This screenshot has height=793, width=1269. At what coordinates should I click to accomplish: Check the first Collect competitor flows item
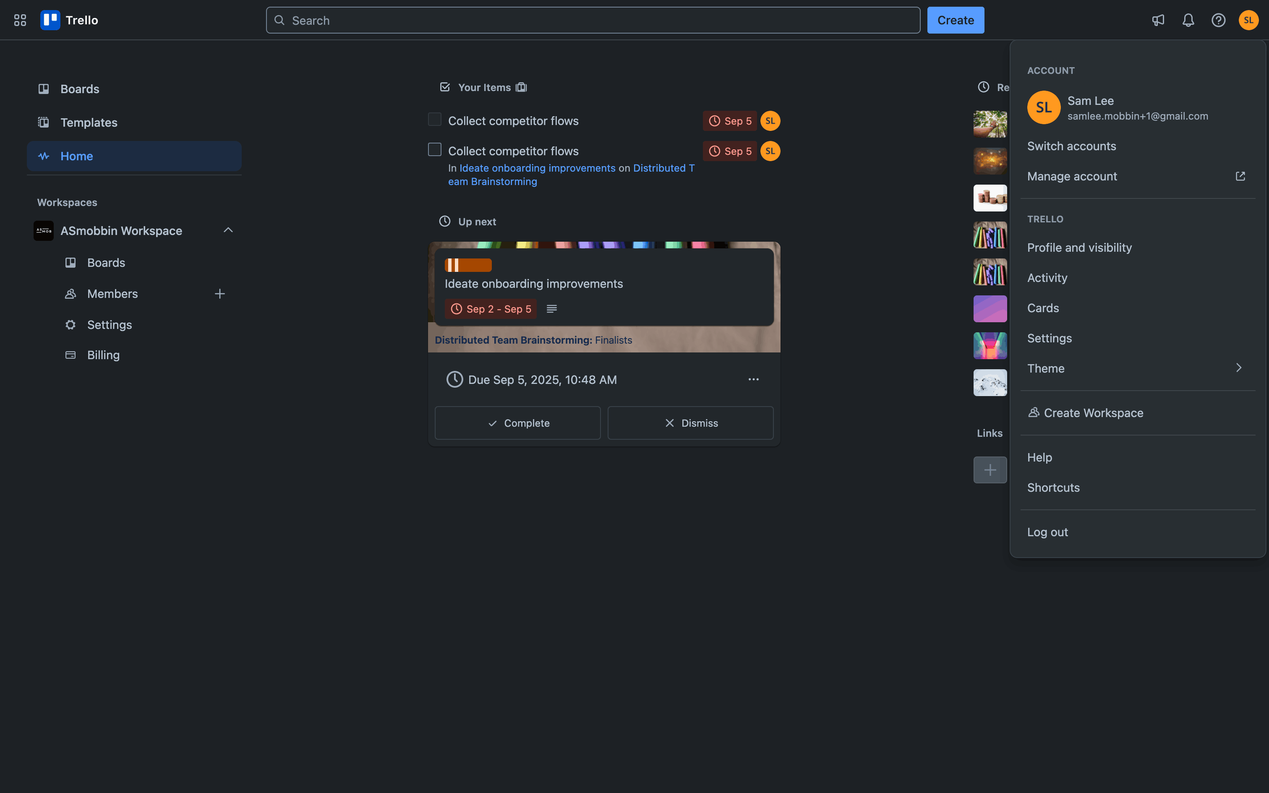tap(435, 120)
